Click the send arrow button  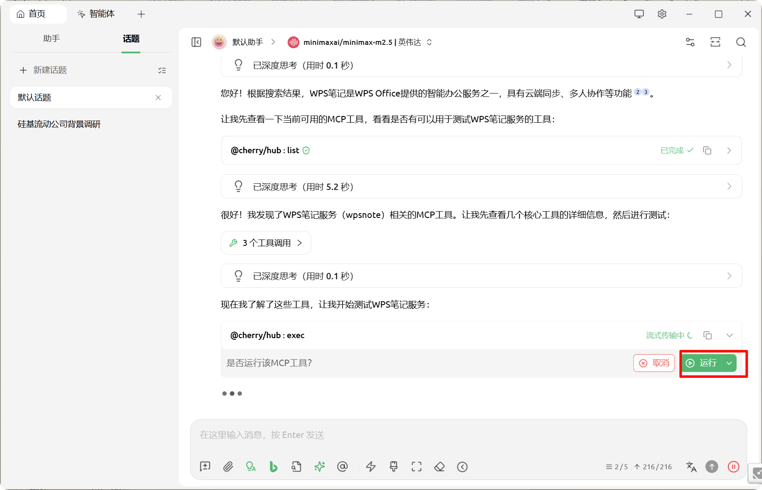pos(712,466)
